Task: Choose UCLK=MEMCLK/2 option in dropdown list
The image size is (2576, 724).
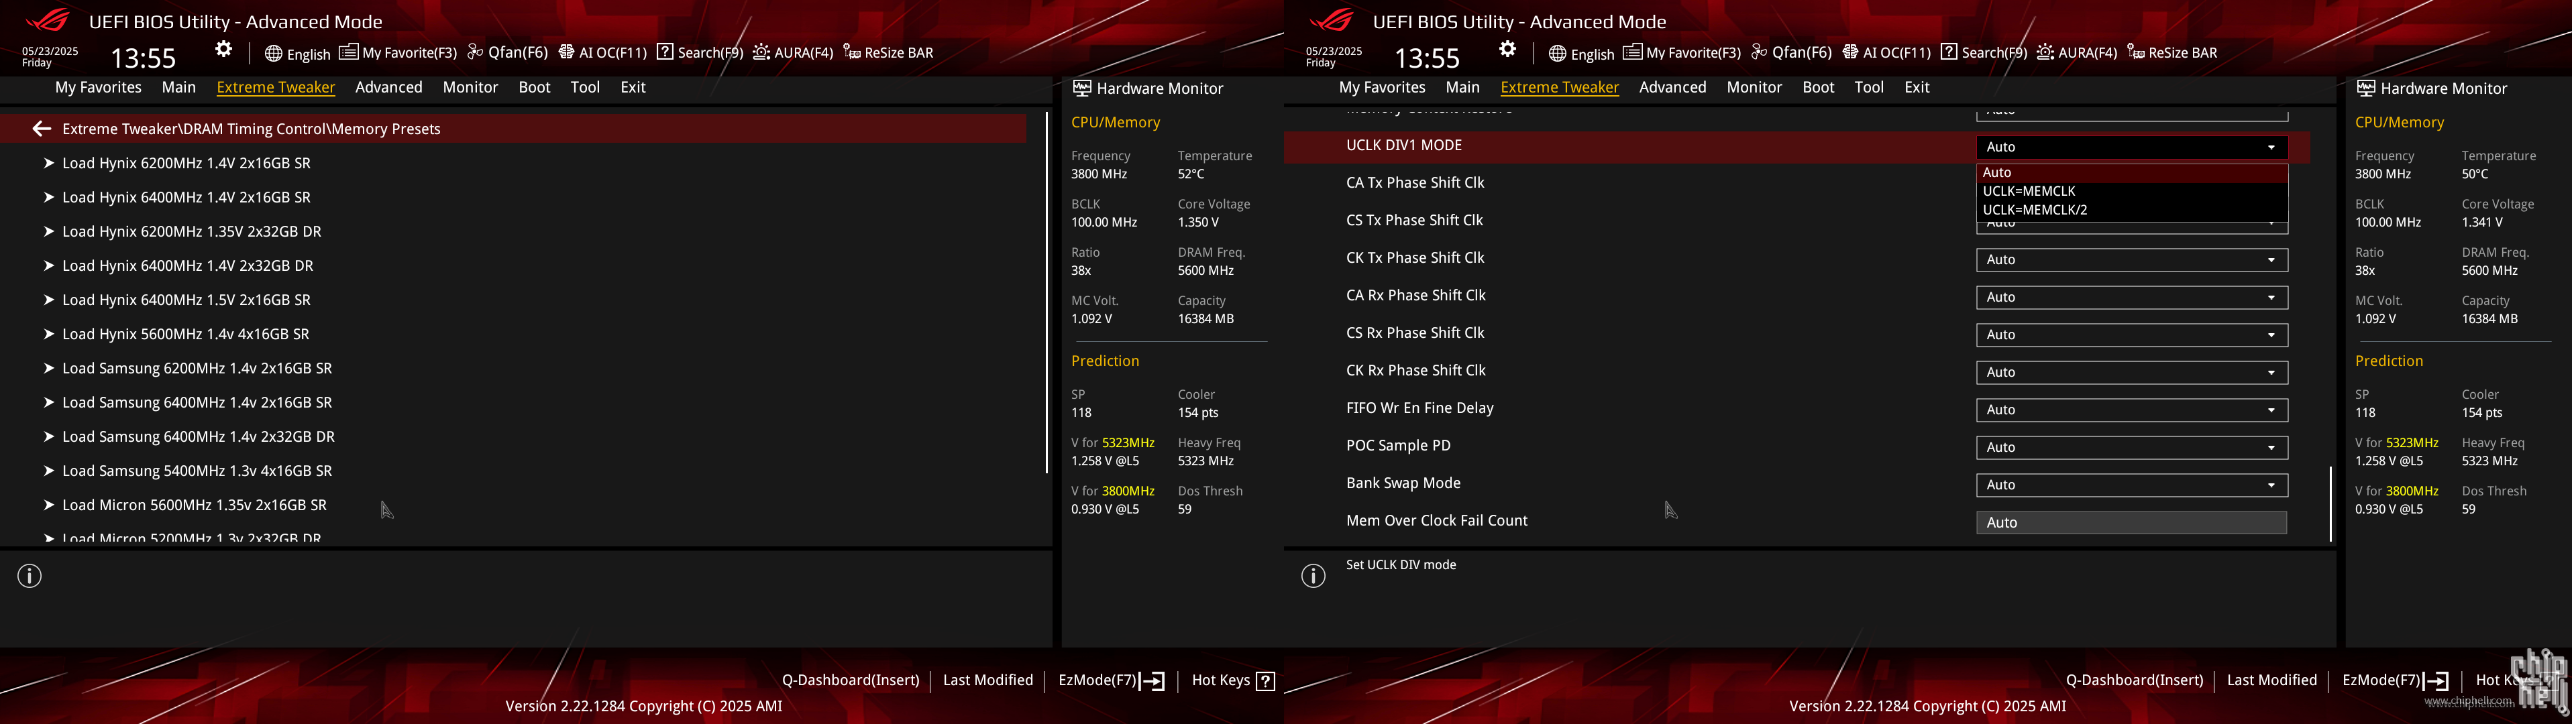Action: (2131, 210)
